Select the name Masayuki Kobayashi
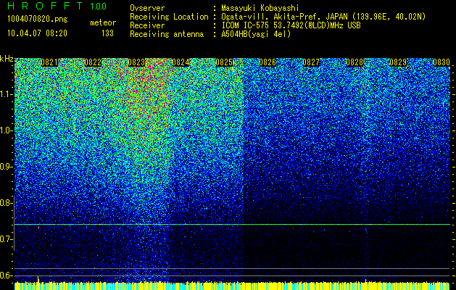 pos(260,8)
